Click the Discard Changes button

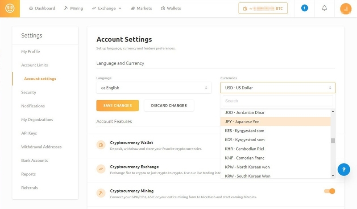click(169, 106)
